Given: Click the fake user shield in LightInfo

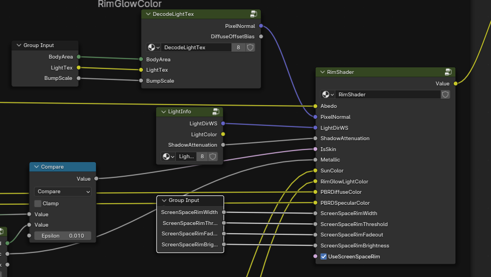Looking at the screenshot, I should click(x=213, y=157).
